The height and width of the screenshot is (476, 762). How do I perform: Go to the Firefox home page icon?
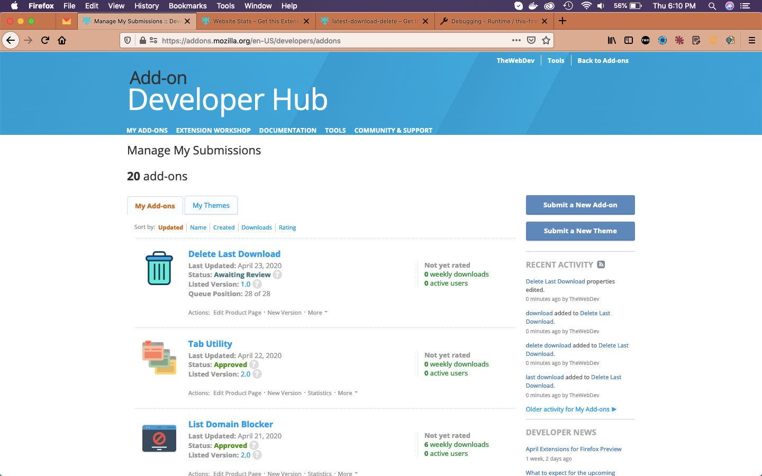[x=62, y=40]
